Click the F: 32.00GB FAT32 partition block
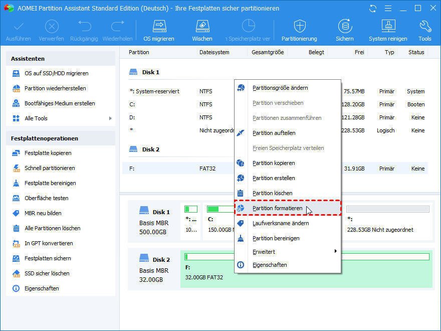Image resolution: width=441 pixels, height=331 pixels. point(306,269)
